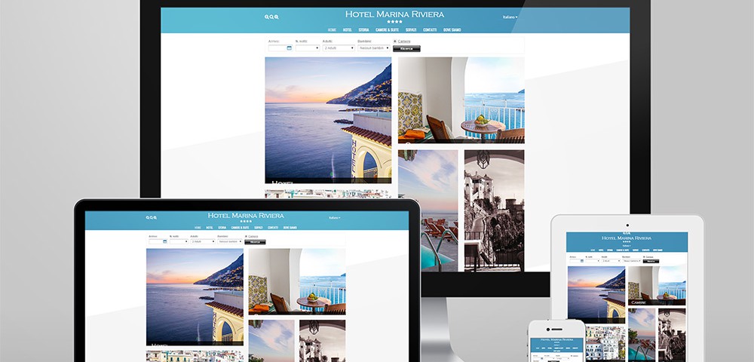Open the Bambini dropdown on the tablet

pos(631,261)
